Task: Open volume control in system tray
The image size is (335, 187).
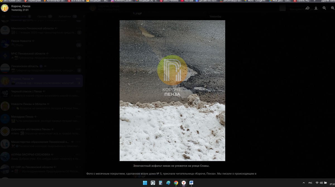Action: [321, 183]
